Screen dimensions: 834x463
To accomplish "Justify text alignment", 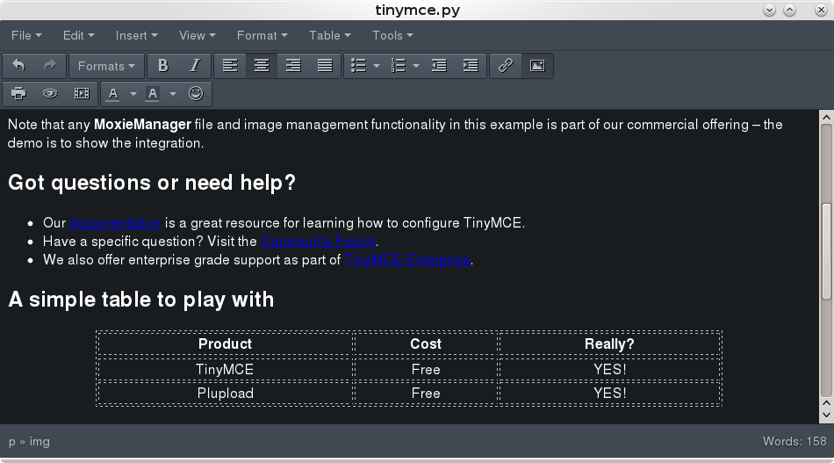I will [x=325, y=66].
